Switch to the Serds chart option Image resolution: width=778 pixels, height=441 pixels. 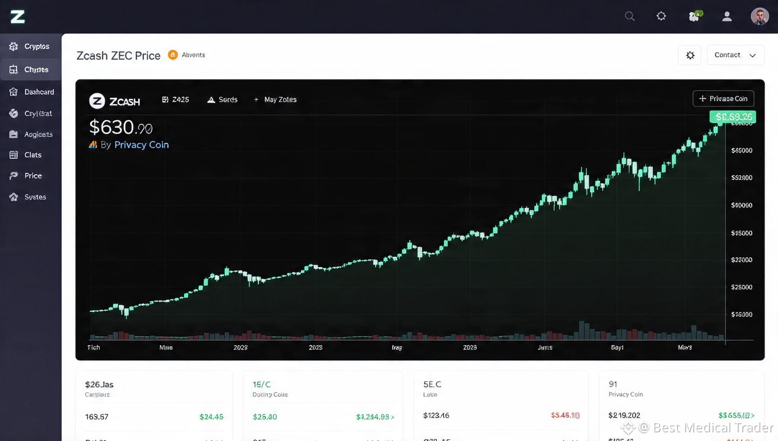click(x=223, y=99)
